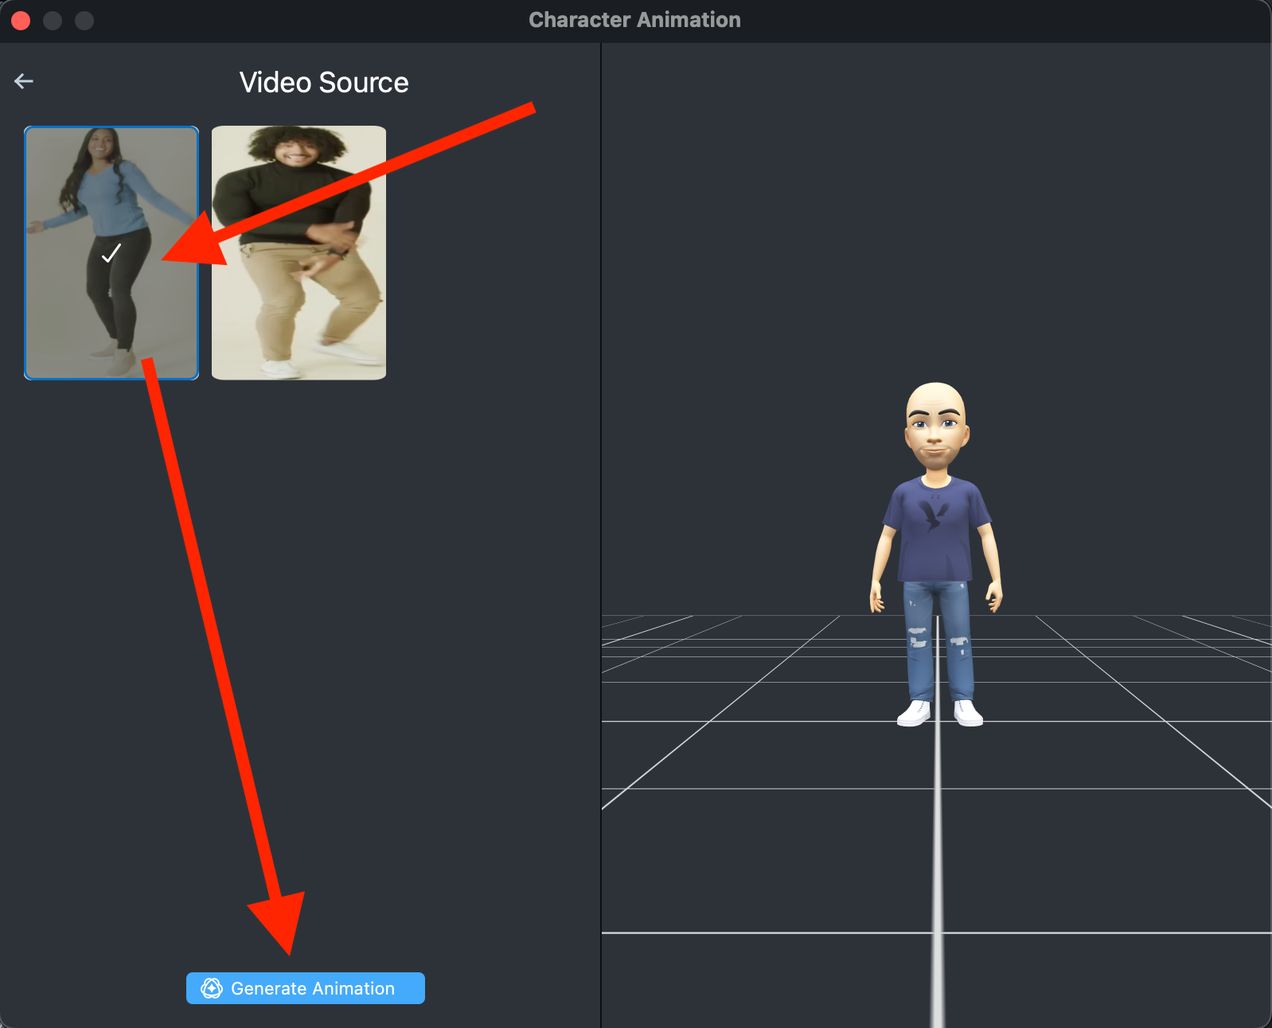
Task: Click the Character Animation window title
Action: point(634,20)
